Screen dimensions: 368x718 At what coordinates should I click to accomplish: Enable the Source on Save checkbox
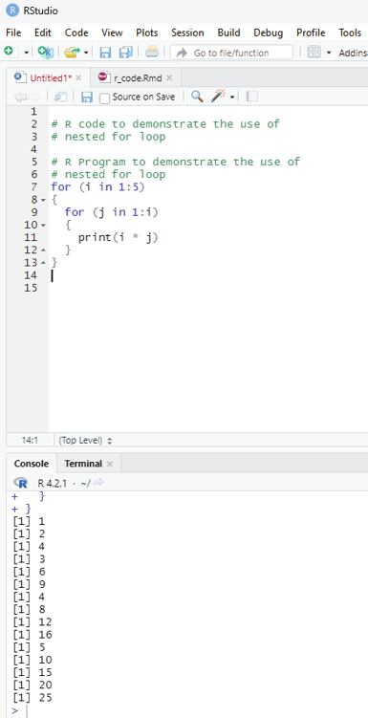tap(105, 98)
